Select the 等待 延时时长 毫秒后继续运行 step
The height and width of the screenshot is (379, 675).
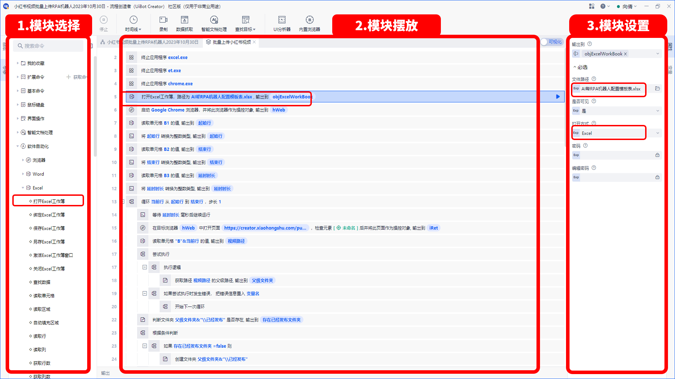click(x=351, y=215)
